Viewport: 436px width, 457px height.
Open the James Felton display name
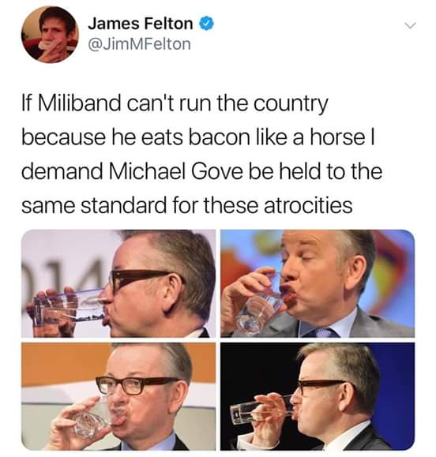[141, 24]
